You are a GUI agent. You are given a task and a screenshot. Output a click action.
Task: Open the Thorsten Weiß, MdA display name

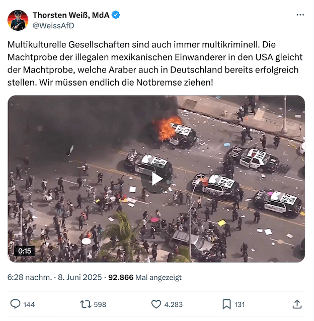pos(71,15)
